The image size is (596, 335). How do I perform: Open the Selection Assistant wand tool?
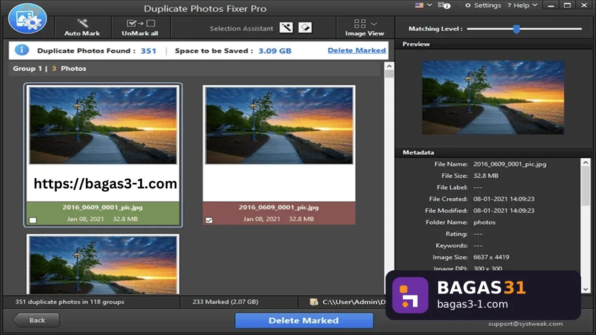pyautogui.click(x=286, y=28)
